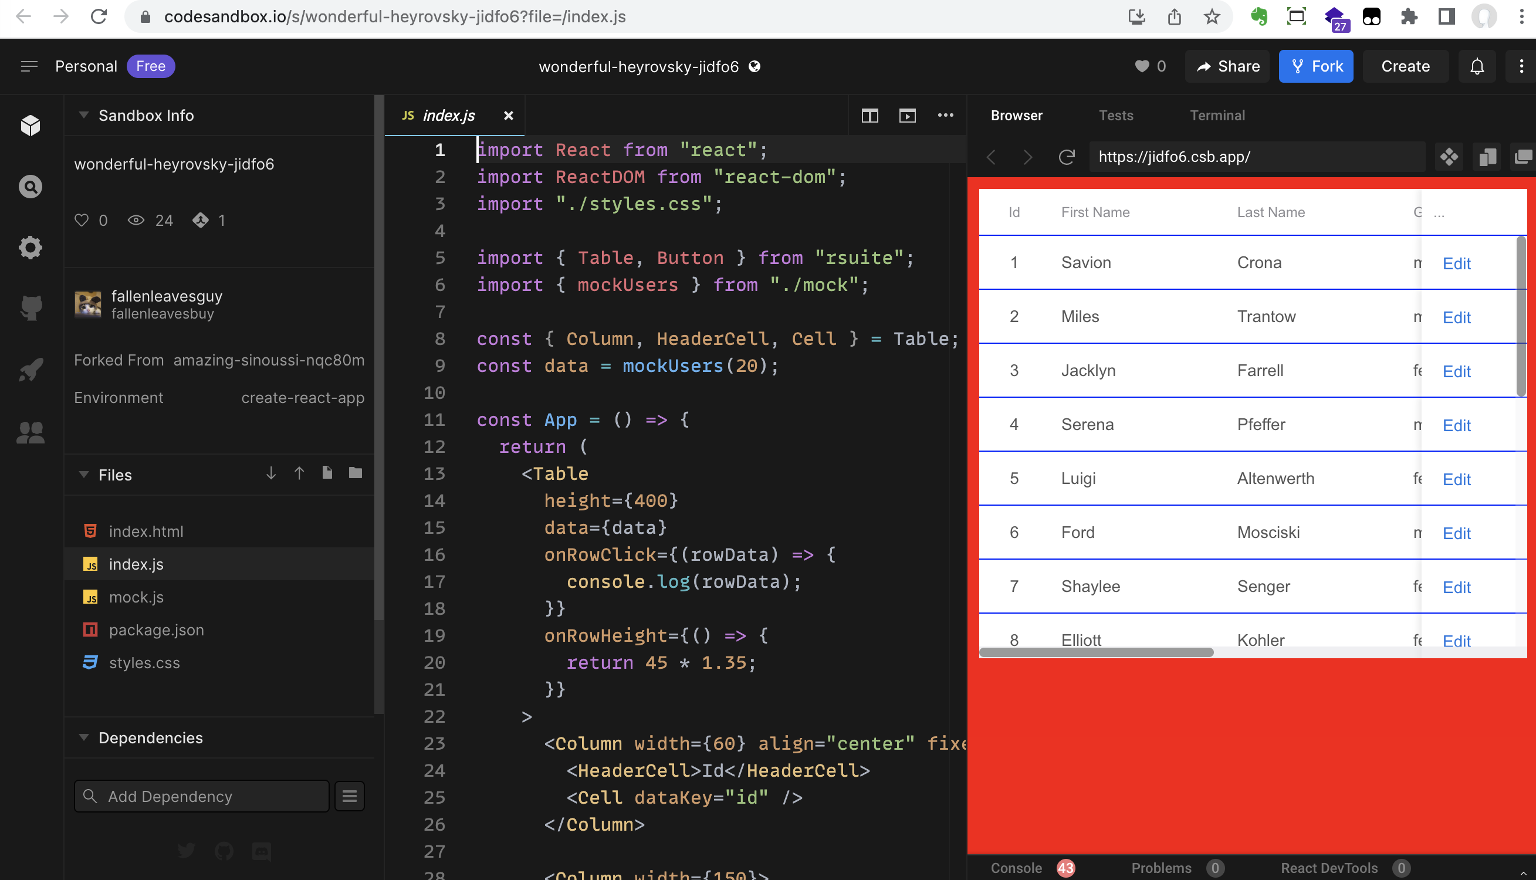Click Edit link for Savion row
Viewport: 1536px width, 880px height.
[1456, 263]
